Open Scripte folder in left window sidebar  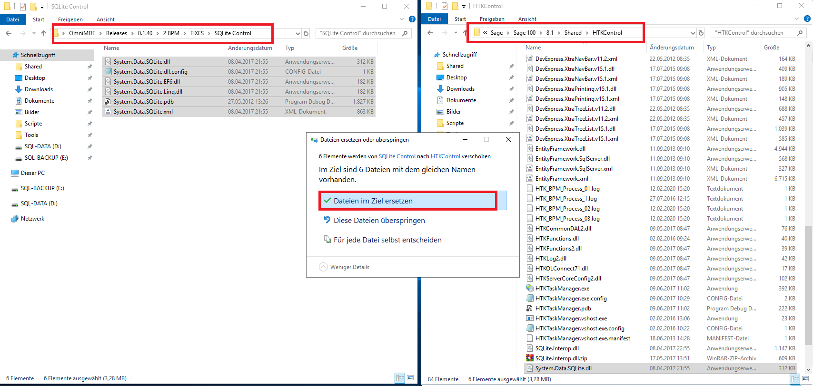click(33, 124)
